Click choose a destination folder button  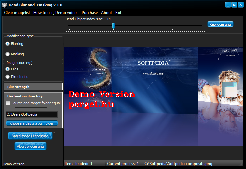(32, 123)
